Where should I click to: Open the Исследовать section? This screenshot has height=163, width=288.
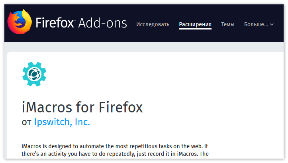[153, 24]
